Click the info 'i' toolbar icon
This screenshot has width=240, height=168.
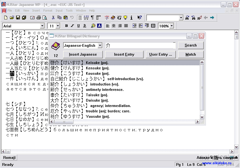click(131, 18)
